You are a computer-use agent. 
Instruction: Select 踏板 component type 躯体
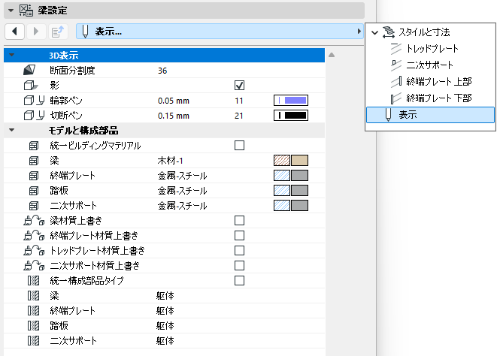[x=165, y=326]
